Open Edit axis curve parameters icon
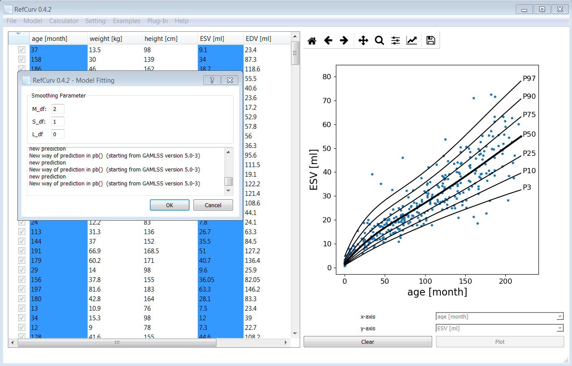This screenshot has width=572, height=366. coord(411,40)
